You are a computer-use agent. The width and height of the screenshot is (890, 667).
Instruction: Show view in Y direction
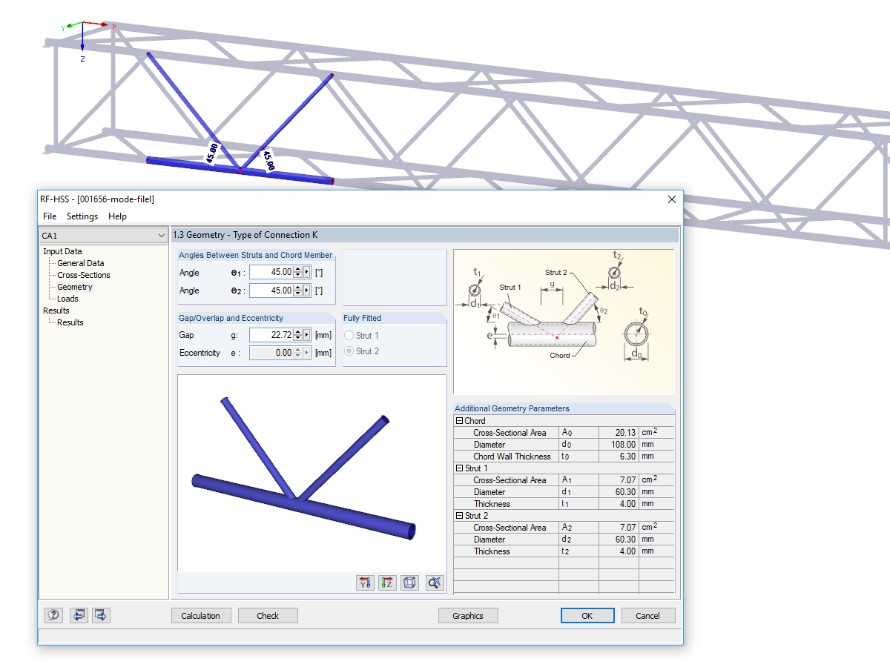[365, 583]
